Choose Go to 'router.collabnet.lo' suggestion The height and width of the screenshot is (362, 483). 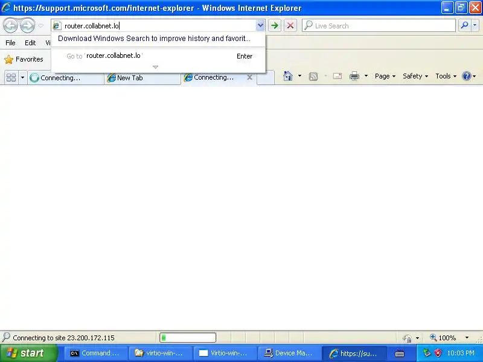click(x=158, y=56)
